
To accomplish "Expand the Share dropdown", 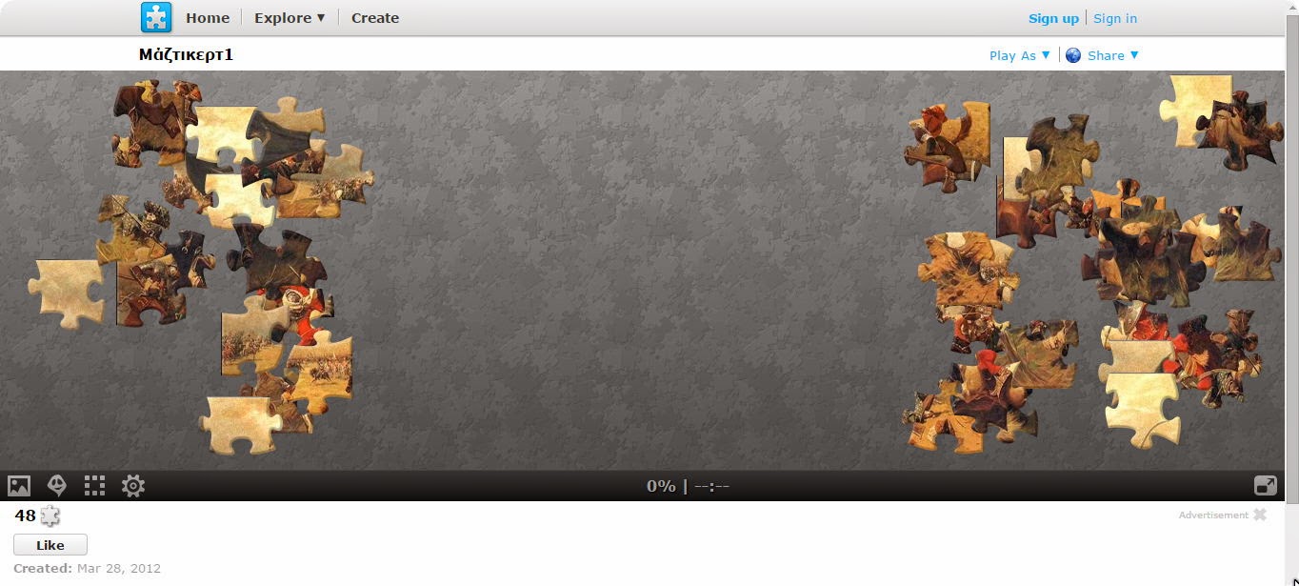I will (x=1113, y=55).
